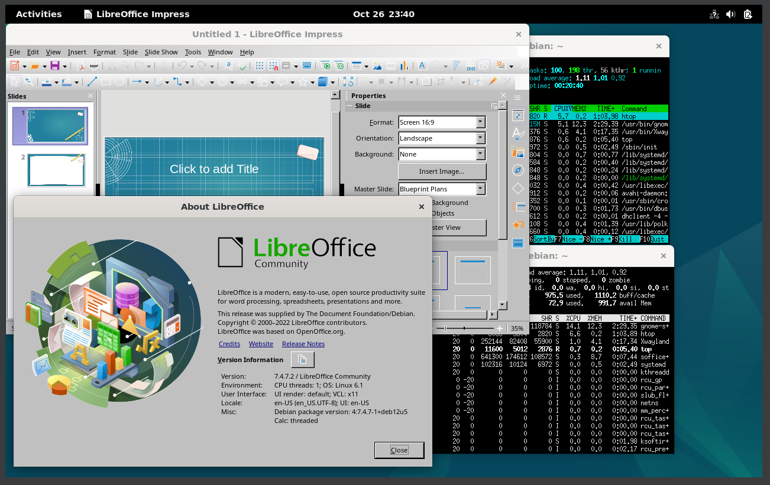Viewport: 770px width, 485px height.
Task: Start slideshow from first slide
Action: (x=325, y=66)
